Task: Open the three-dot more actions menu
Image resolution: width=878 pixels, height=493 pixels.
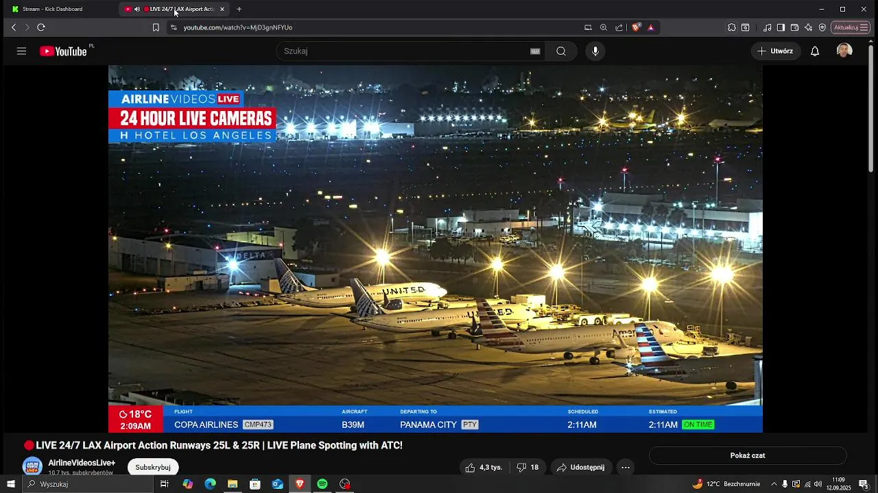Action: [x=625, y=467]
